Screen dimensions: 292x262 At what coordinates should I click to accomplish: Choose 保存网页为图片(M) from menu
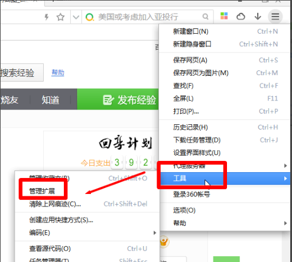[225, 73]
